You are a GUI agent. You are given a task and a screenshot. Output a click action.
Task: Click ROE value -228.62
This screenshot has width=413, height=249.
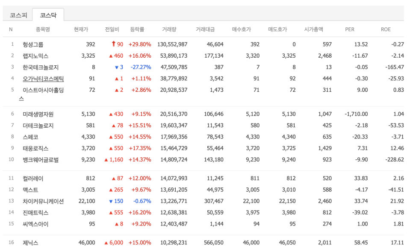(395, 160)
